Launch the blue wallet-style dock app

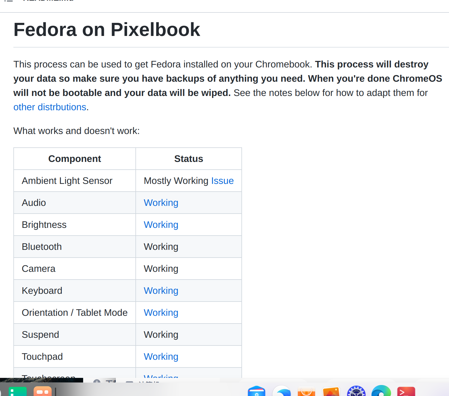[x=256, y=391]
